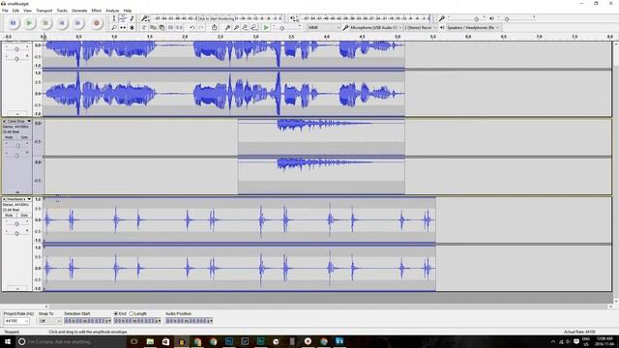Click the Heartbeat track pan slider
Viewport: 619px width, 348px height.
click(17, 234)
